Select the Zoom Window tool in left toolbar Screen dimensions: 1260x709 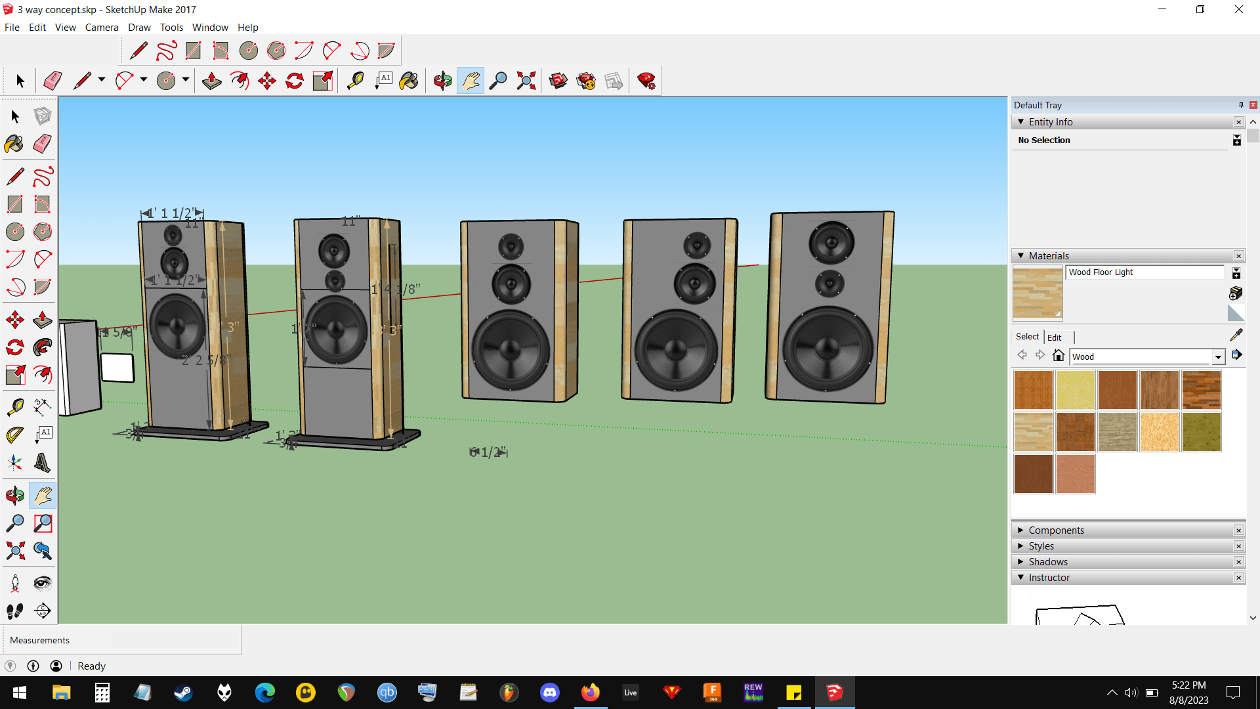coord(43,523)
